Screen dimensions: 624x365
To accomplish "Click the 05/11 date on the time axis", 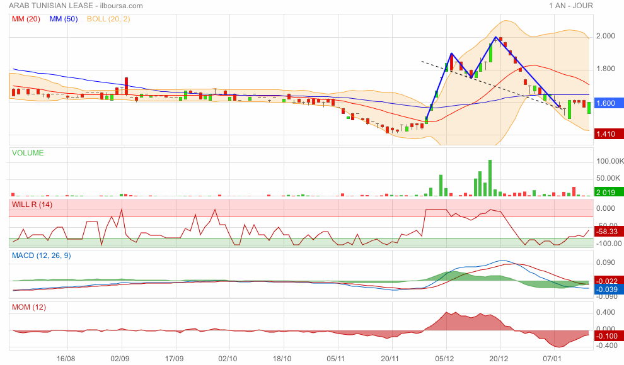I will (336, 359).
